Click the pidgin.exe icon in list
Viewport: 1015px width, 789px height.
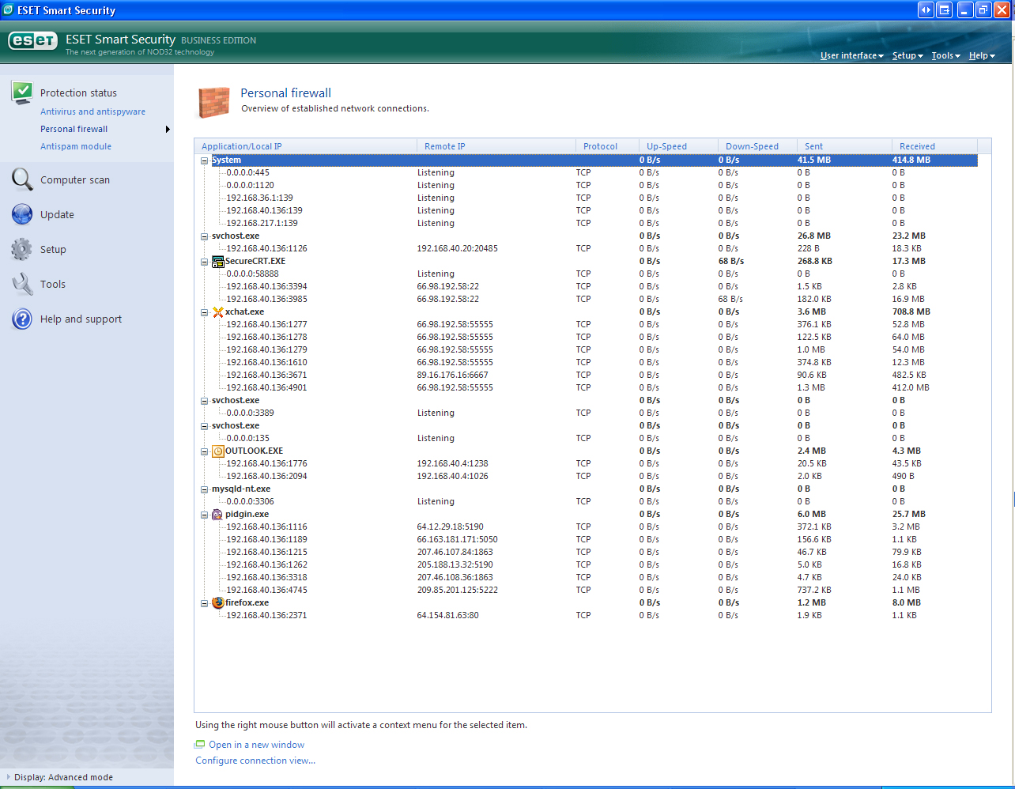click(x=218, y=514)
